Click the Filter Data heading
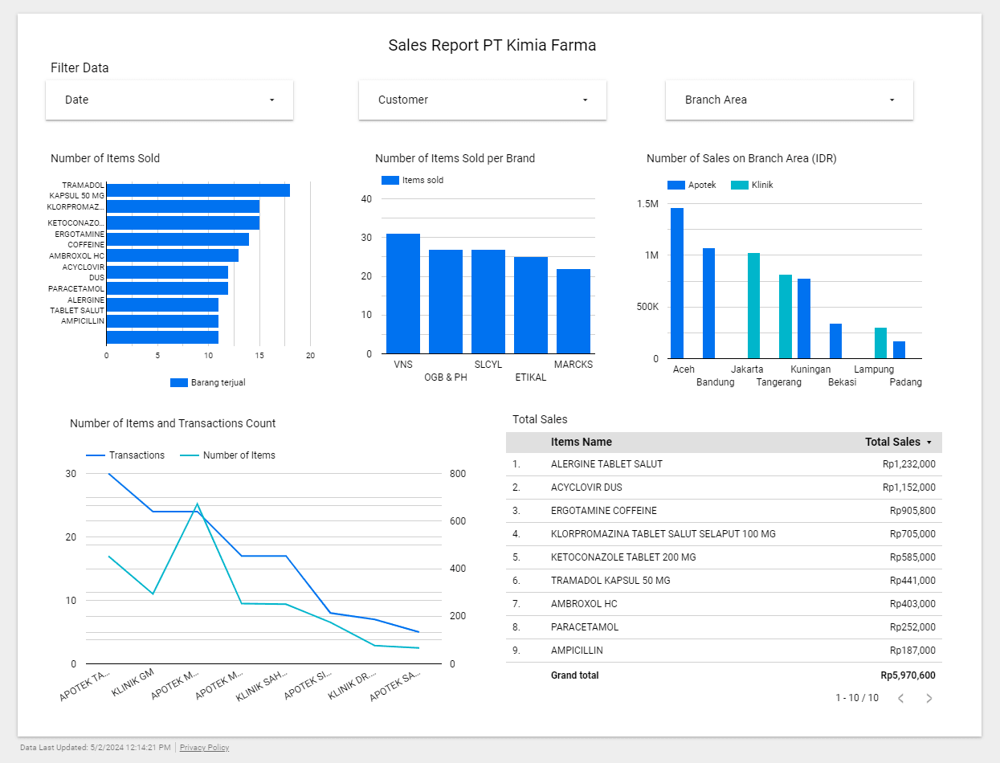The image size is (1000, 763). 80,68
